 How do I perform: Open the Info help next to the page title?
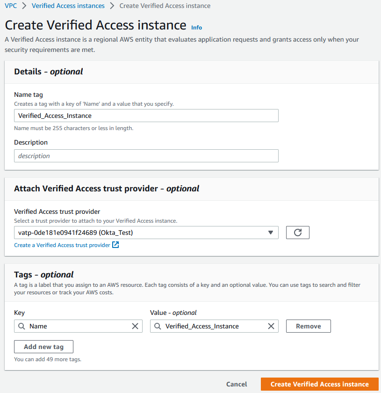click(196, 28)
